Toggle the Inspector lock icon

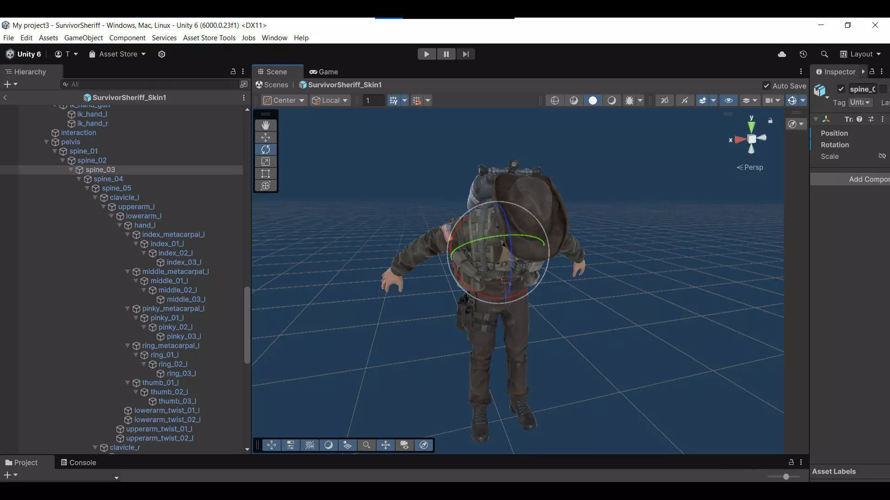tap(872, 72)
